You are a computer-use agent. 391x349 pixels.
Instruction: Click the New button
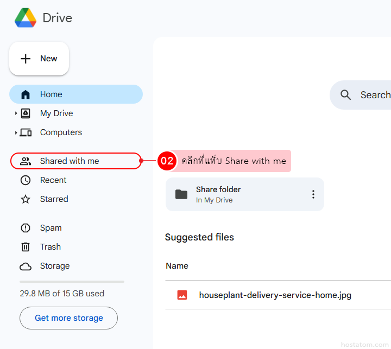tap(39, 59)
